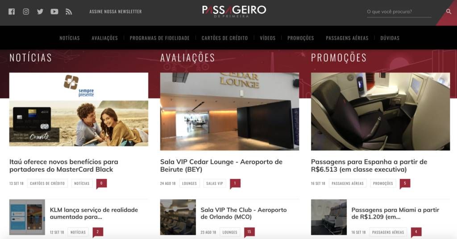Open the YouTube social icon
Image resolution: width=457 pixels, height=239 pixels.
tap(54, 12)
